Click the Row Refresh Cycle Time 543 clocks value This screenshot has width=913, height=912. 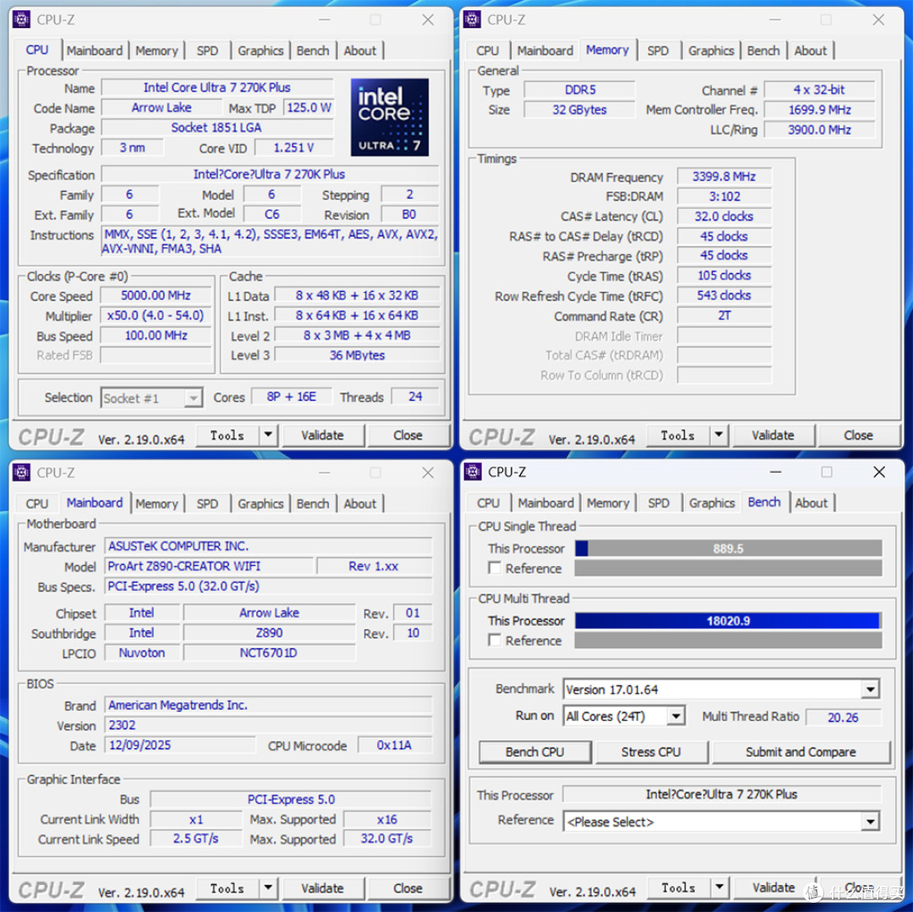[724, 295]
